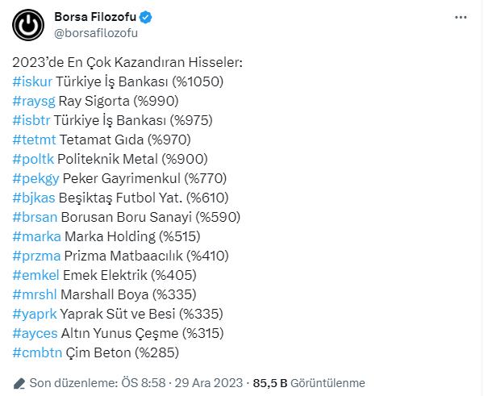Click the #marka hashtag

36,236
